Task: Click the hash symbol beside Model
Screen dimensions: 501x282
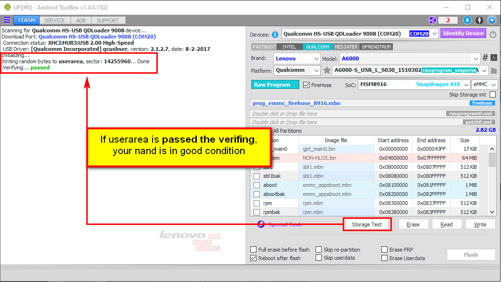Action: (x=485, y=58)
